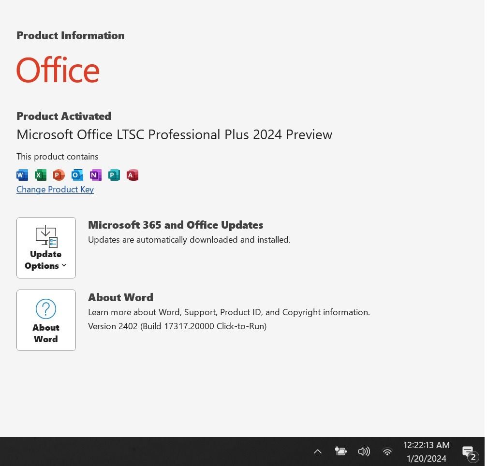The width and height of the screenshot is (487, 466).
Task: Show hidden system tray icons chevron
Action: [x=318, y=452]
